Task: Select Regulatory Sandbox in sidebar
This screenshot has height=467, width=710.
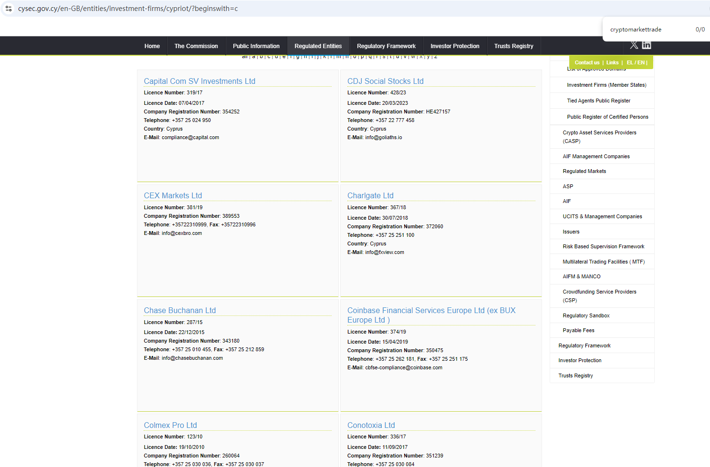Action: 586,315
